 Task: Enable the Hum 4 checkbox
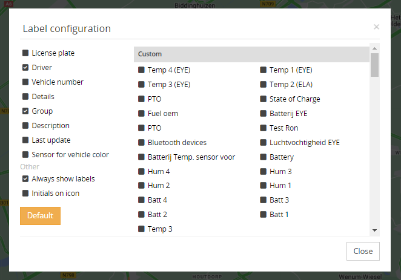[141, 172]
